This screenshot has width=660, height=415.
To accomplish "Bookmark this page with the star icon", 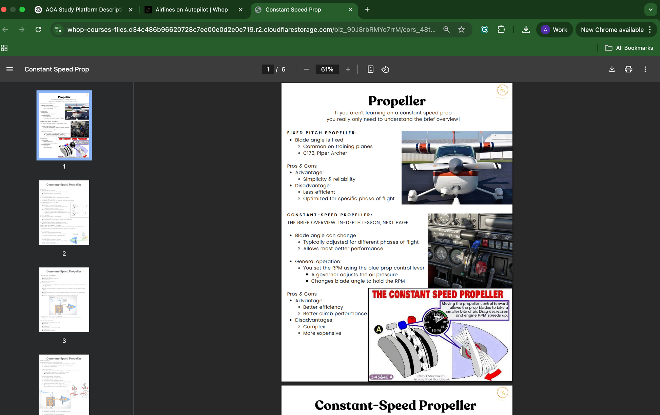I will point(461,29).
